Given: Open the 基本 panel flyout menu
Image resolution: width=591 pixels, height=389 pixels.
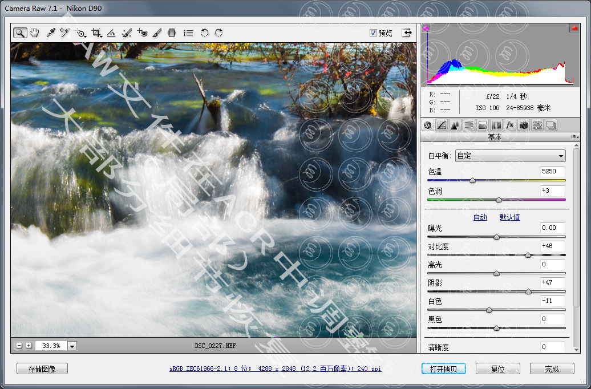Looking at the screenshot, I should tap(574, 137).
